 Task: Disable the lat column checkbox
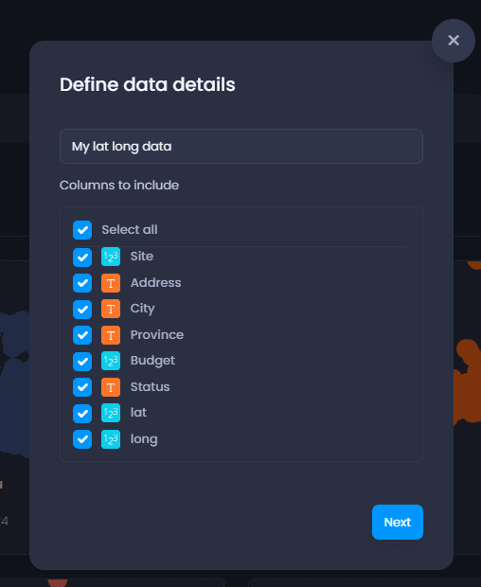[x=82, y=414]
